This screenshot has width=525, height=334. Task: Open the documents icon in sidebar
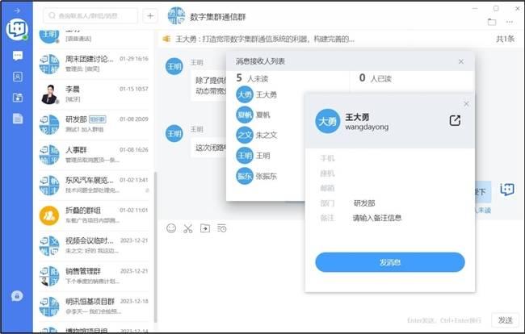point(18,119)
